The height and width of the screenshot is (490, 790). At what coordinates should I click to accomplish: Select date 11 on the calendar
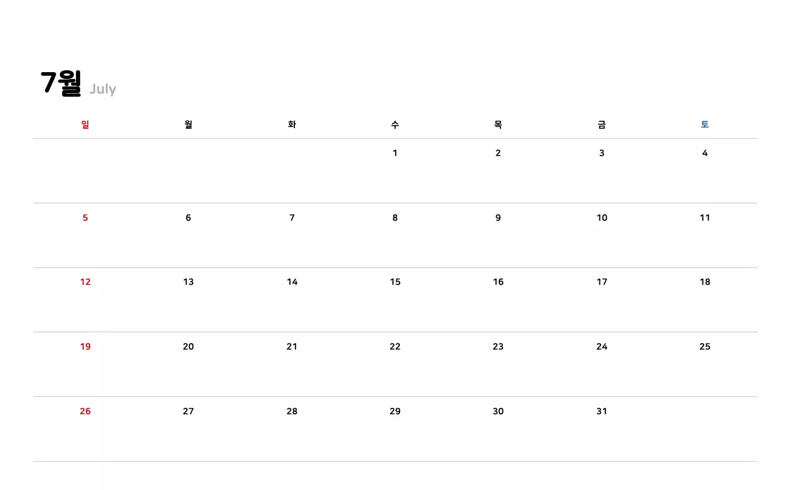(705, 218)
